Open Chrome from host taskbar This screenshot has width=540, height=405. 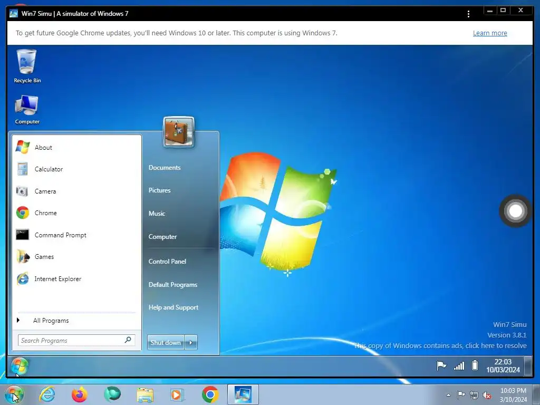click(x=210, y=394)
